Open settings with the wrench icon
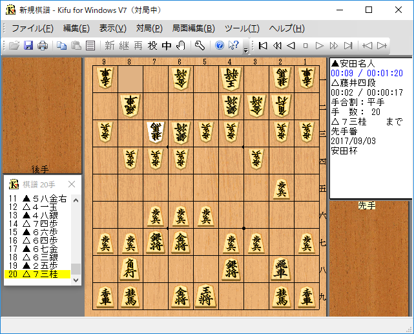This screenshot has height=334, width=414. coord(200,45)
